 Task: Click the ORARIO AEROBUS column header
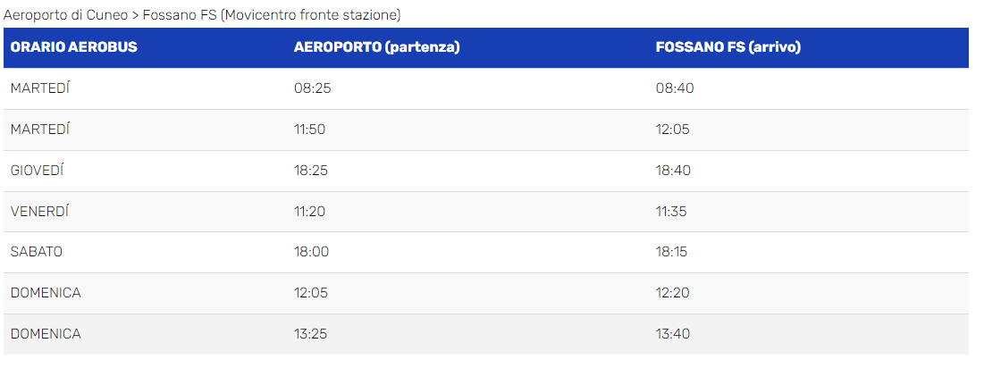(74, 47)
